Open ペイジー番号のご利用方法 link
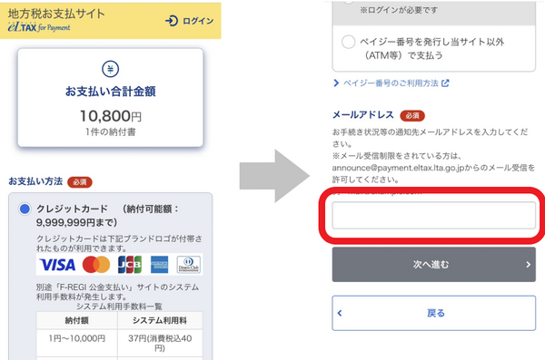 coord(391,83)
